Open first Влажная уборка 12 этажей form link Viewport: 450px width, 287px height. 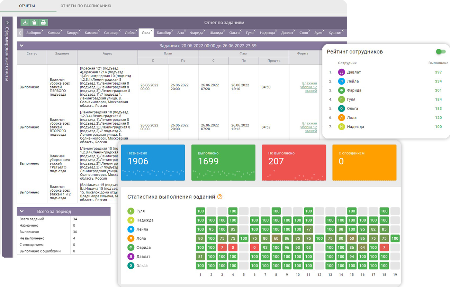tap(309, 87)
